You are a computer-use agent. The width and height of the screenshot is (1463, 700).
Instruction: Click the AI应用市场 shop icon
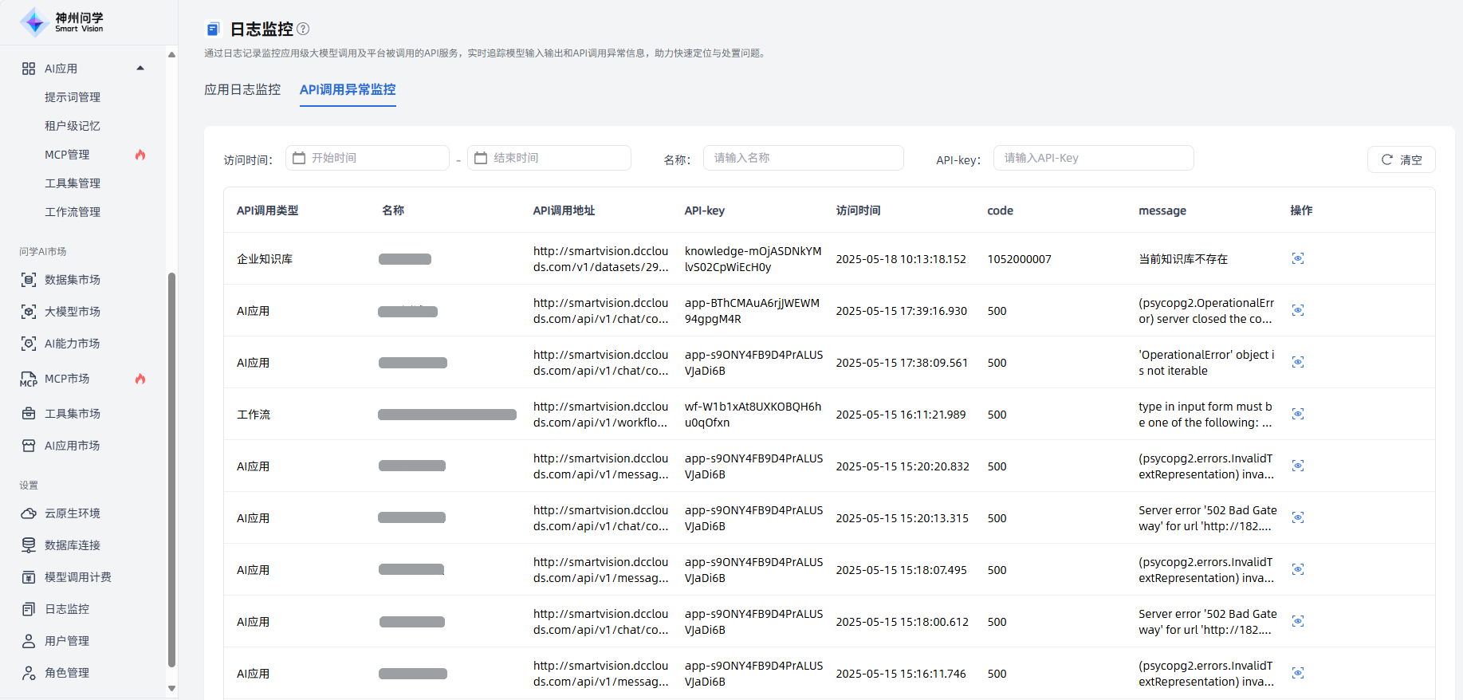(x=29, y=446)
